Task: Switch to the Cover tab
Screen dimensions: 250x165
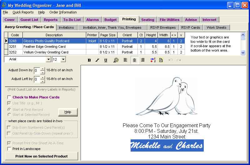Action: [10, 20]
